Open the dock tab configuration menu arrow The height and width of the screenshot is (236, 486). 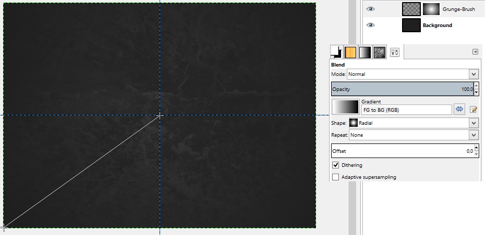click(475, 52)
